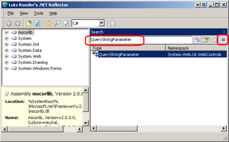Click the search text input field
229x142 pixels.
(141, 39)
